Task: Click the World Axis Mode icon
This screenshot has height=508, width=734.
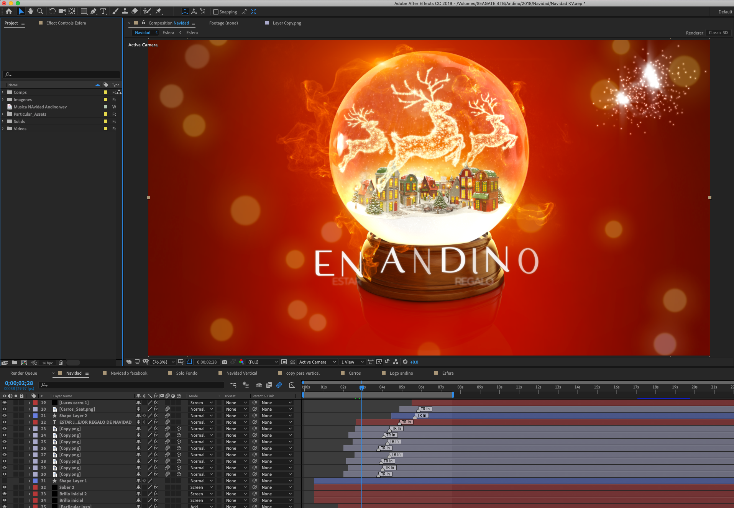Action: tap(194, 11)
